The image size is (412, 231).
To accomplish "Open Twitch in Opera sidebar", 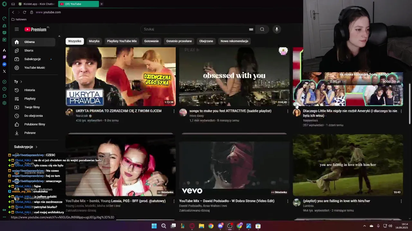I will point(4,57).
